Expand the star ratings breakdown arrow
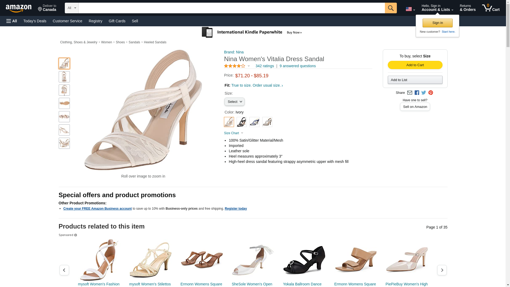The height and width of the screenshot is (287, 510). tap(249, 66)
